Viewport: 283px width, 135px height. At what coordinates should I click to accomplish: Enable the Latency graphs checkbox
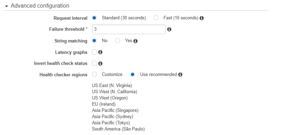94,52
